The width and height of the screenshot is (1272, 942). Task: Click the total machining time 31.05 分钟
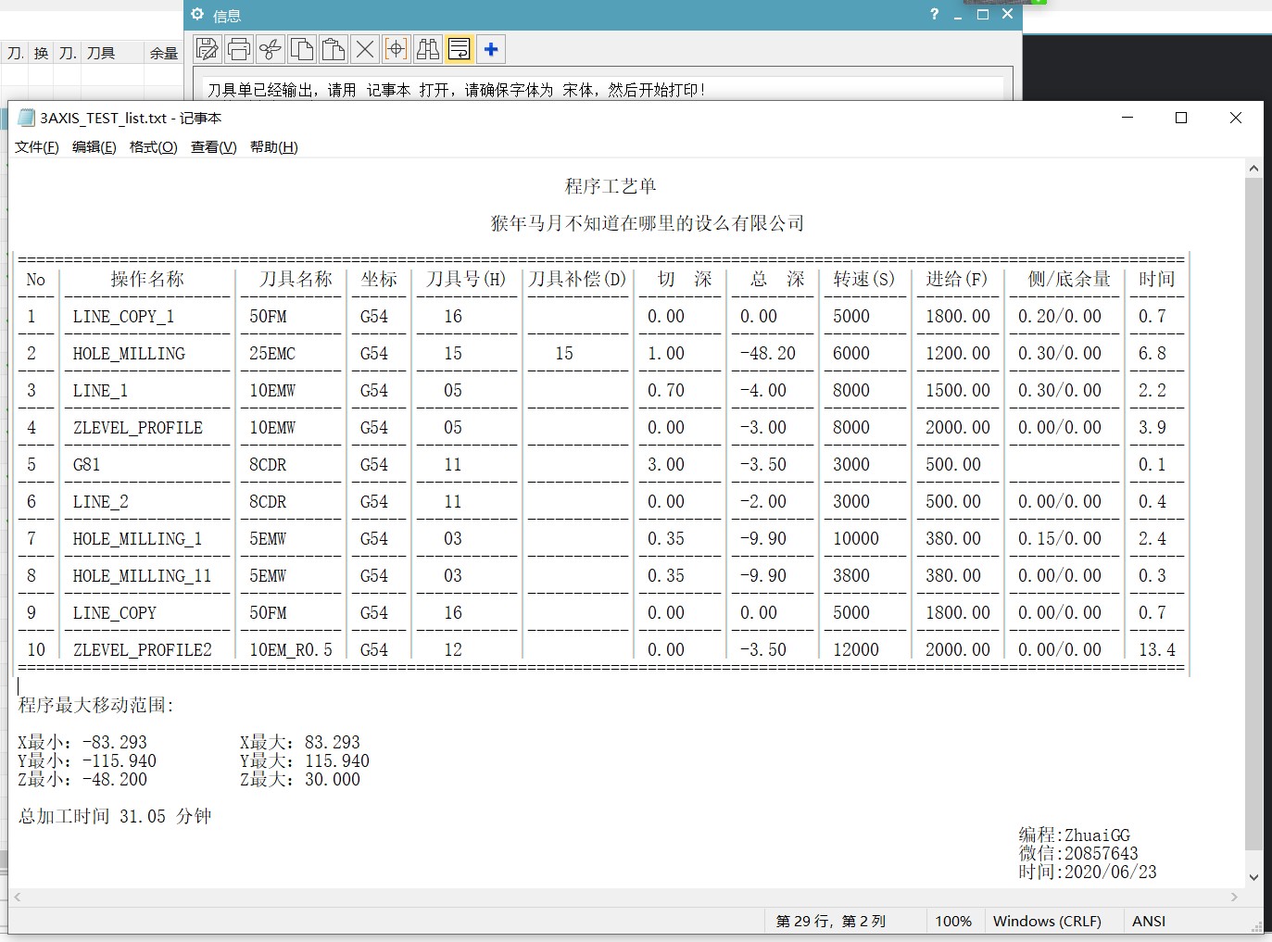[166, 816]
